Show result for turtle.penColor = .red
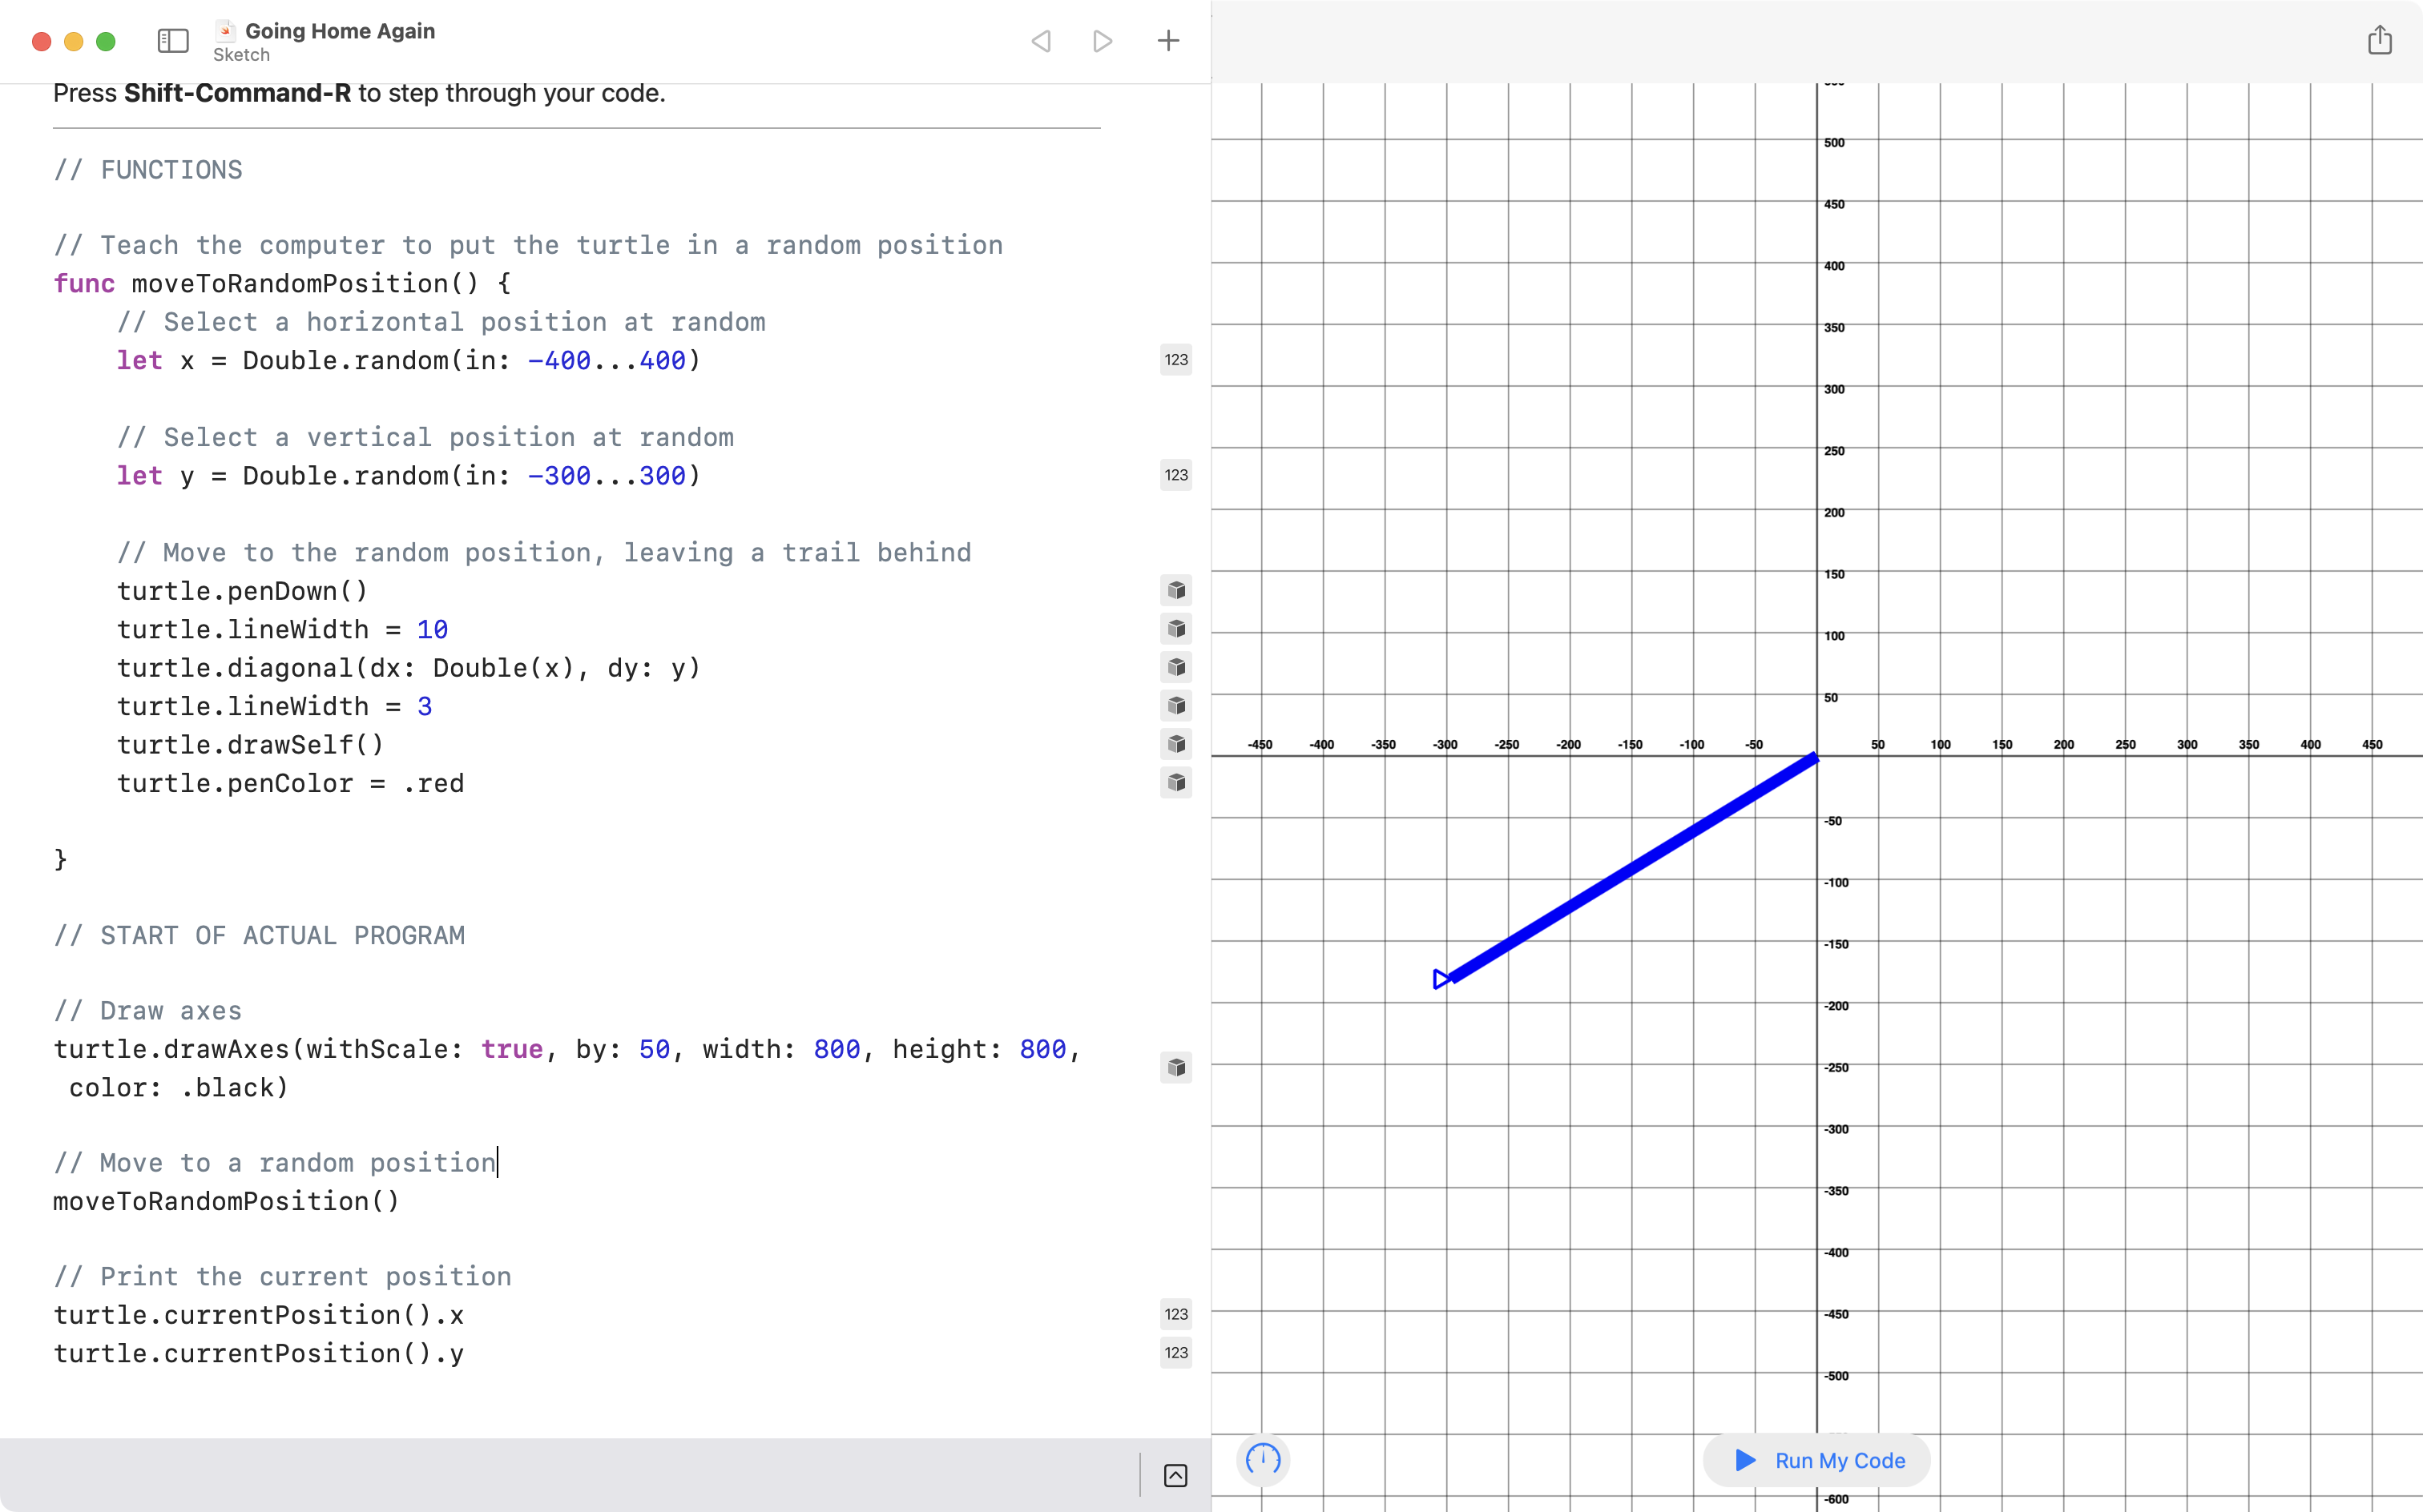 [1175, 783]
